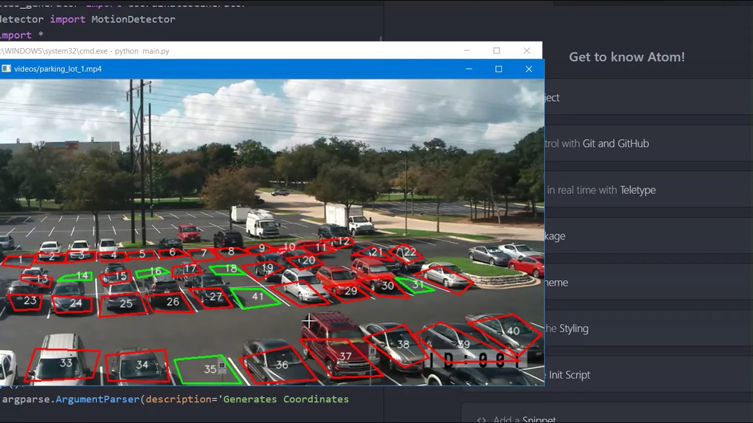Close the cmd.exe python main.py window
753x423 pixels.
pos(527,51)
